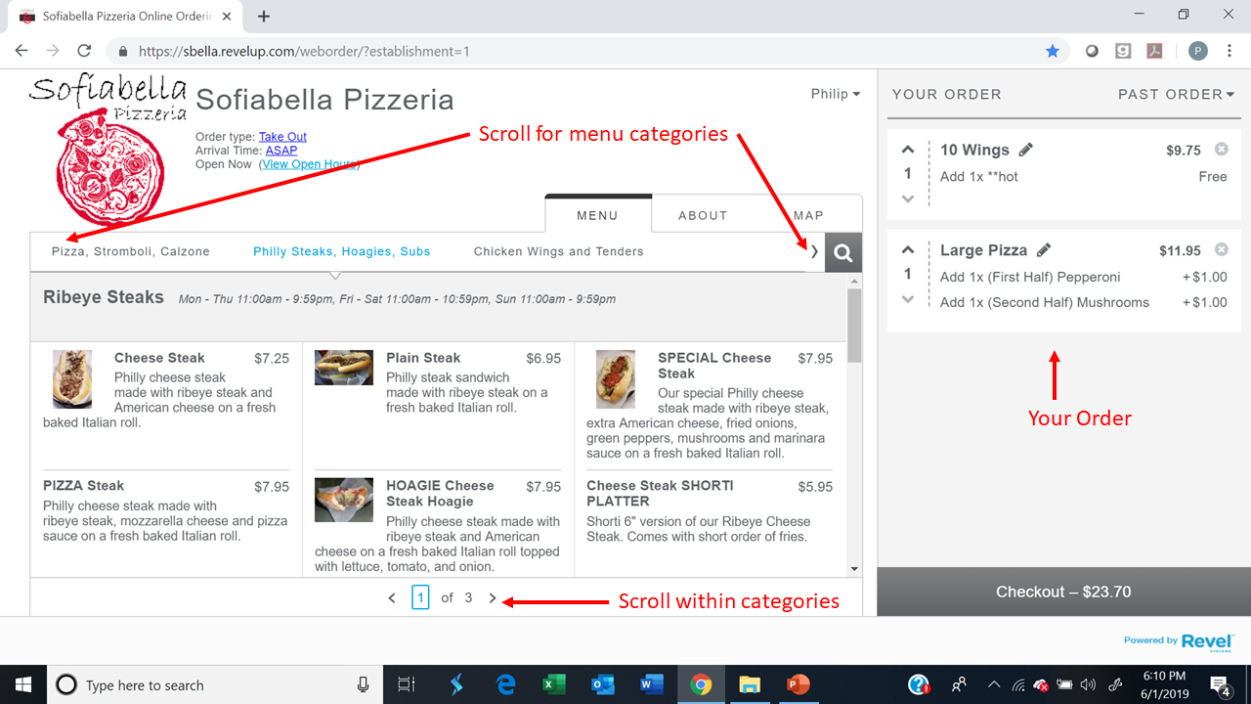This screenshot has height=704, width=1251.
Task: Decrease quantity of Large Pizza
Action: [908, 299]
